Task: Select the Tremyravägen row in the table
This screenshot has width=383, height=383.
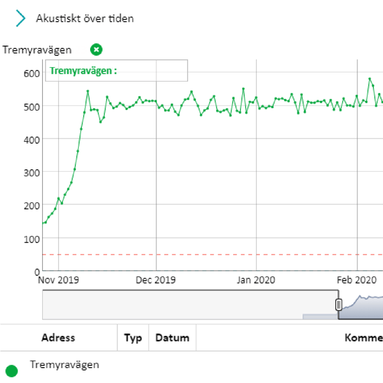Action: point(64,365)
